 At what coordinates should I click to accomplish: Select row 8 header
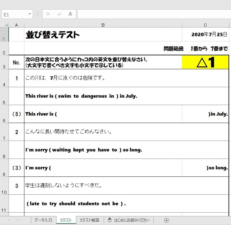click(4, 150)
